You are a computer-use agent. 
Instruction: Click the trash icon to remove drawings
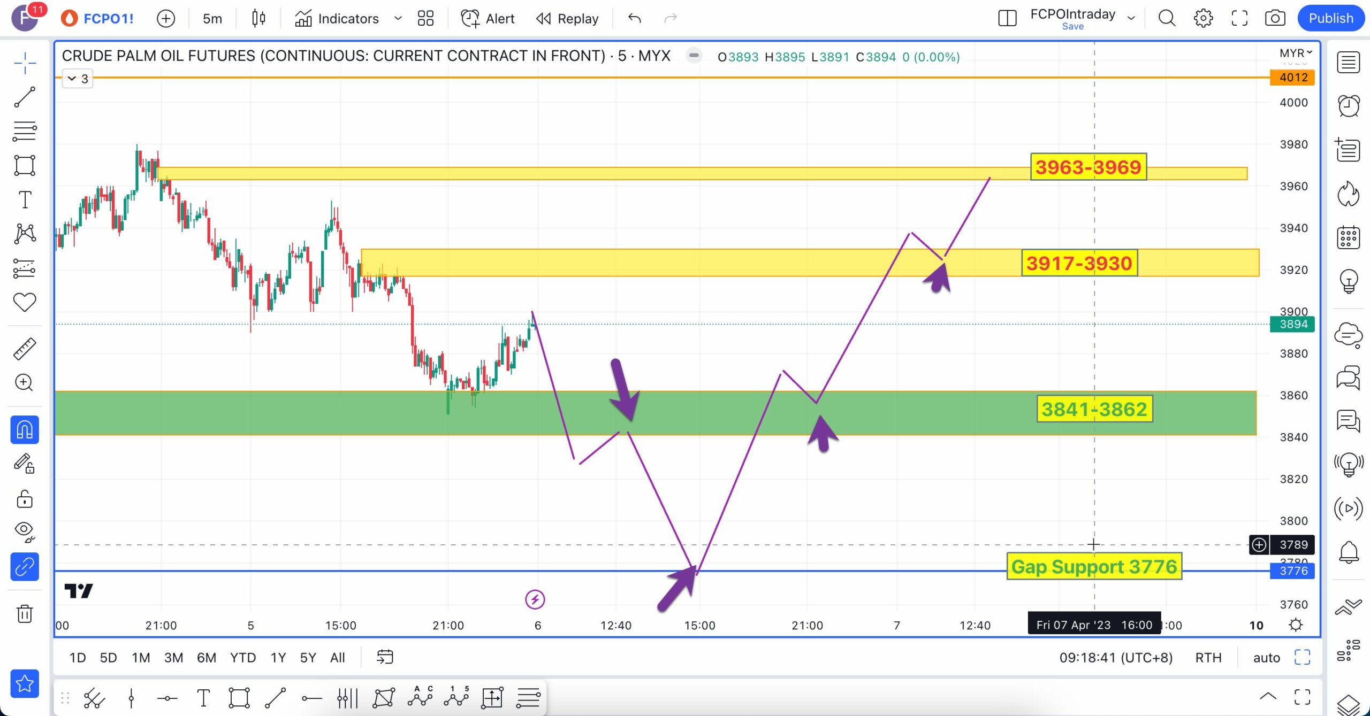pos(25,613)
